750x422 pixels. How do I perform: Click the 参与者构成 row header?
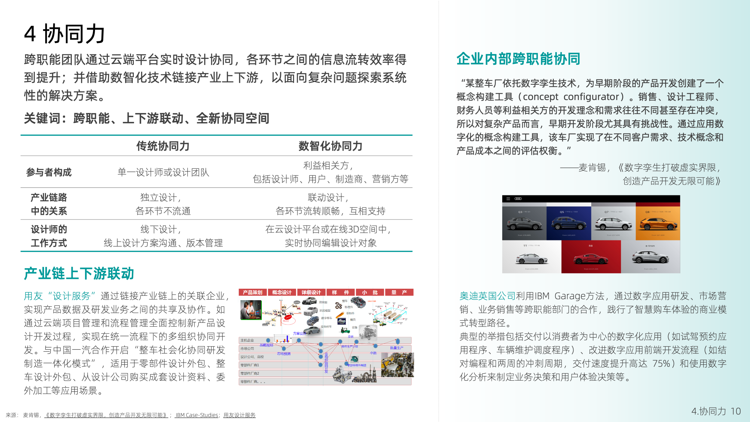coord(49,172)
